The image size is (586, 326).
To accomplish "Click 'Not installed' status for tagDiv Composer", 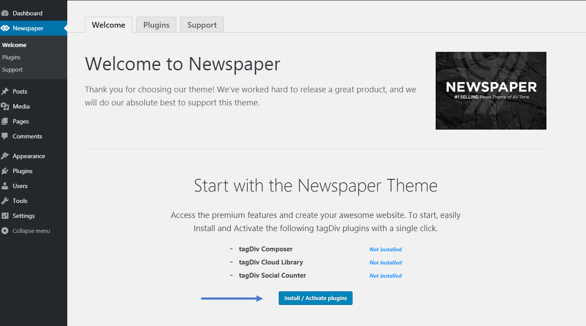I will point(386,249).
